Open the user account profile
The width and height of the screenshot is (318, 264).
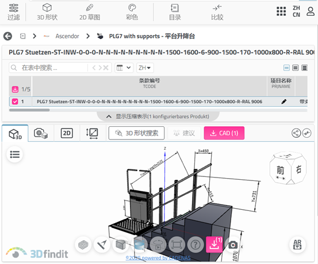click(311, 12)
